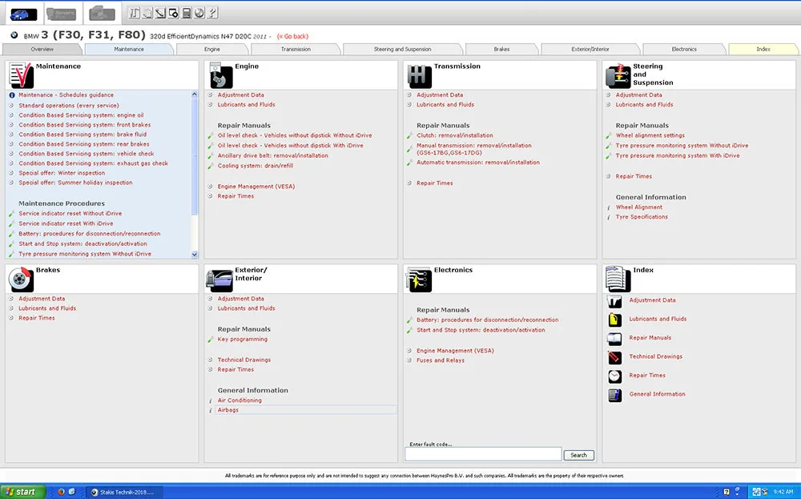Open Air Conditioning general information link
Viewport: 801px width, 499px height.
click(x=239, y=400)
